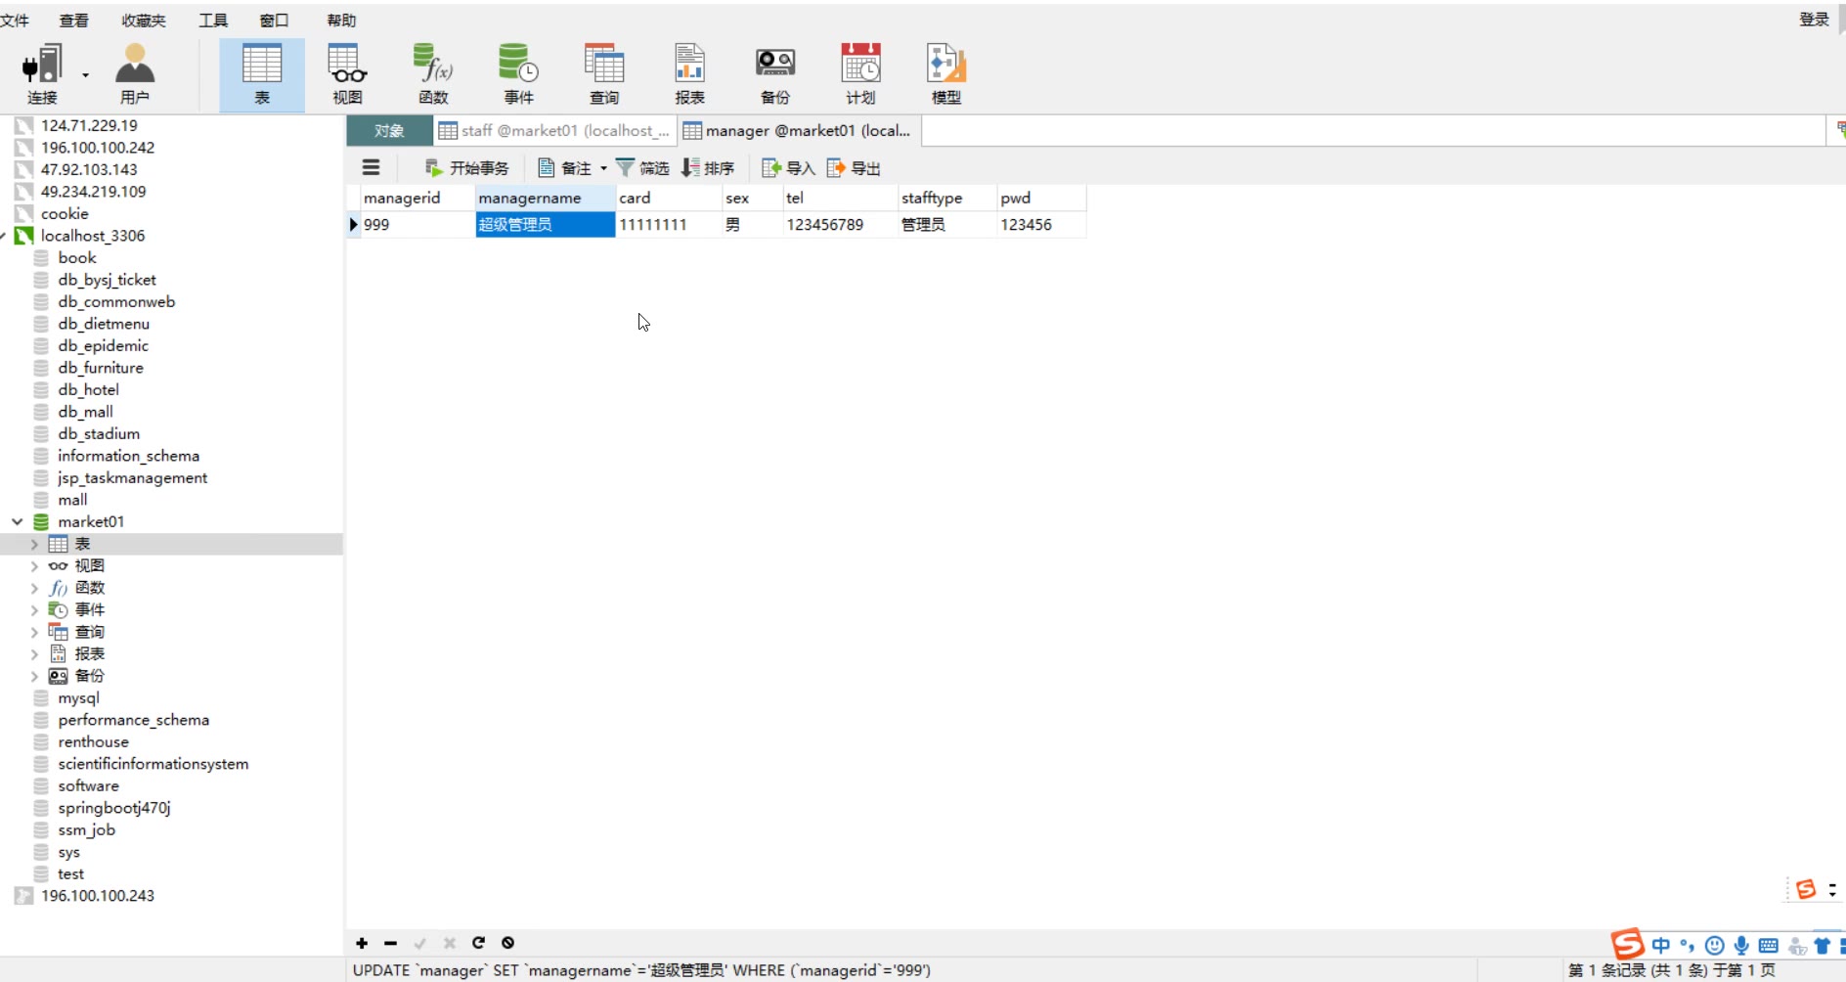Open the dropdown arrow next to 连接
This screenshot has width=1846, height=982.
(x=85, y=75)
